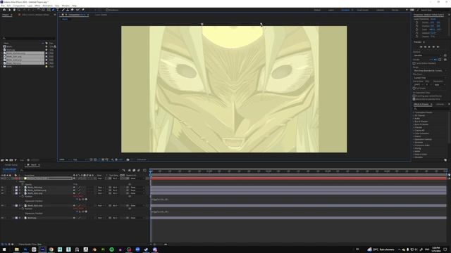
Task: Select the Clone Stamp tool
Action: (68, 10)
